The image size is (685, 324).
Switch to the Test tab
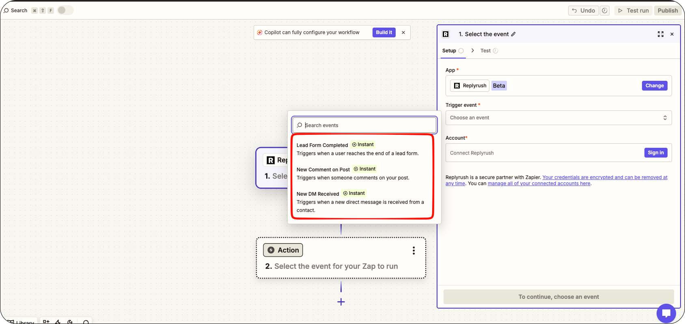pyautogui.click(x=489, y=51)
